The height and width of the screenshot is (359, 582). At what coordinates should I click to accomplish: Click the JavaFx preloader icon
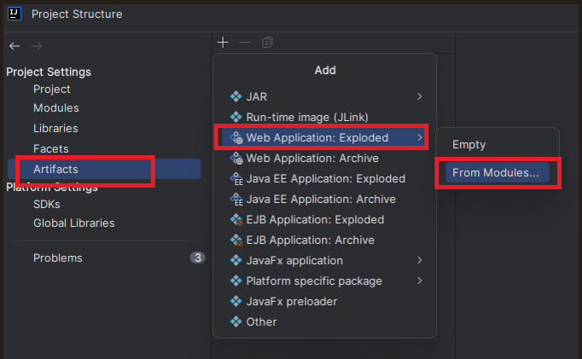tap(236, 301)
